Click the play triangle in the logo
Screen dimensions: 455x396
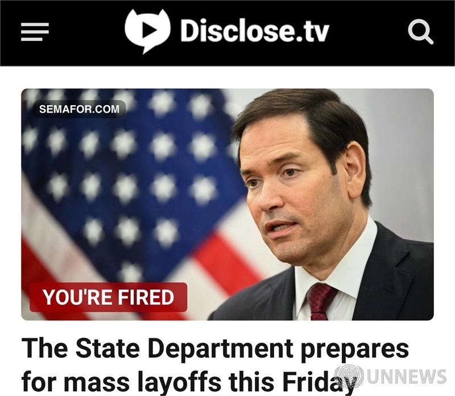[149, 30]
